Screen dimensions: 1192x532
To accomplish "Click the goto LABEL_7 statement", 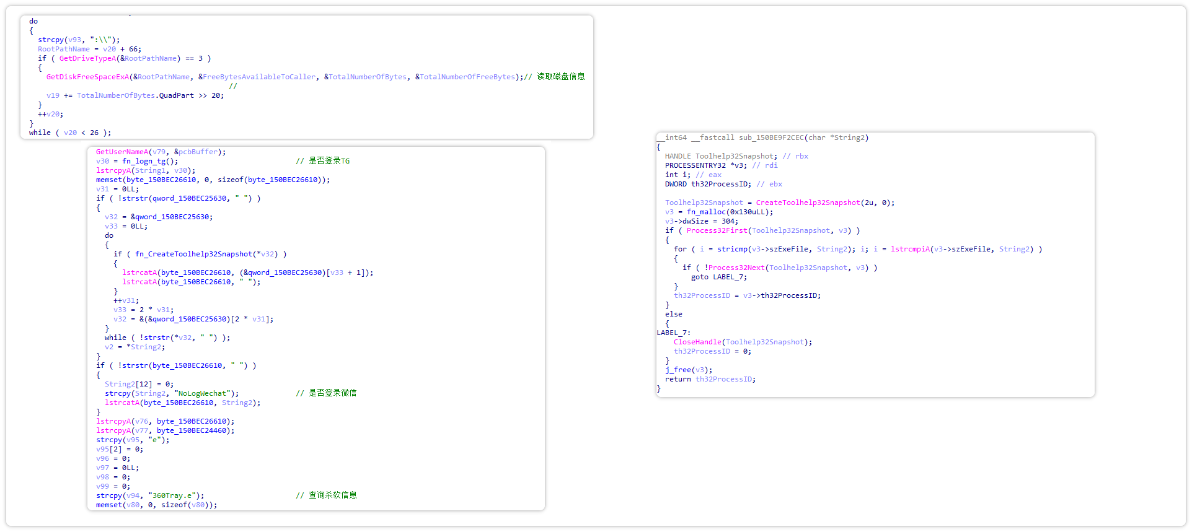I will [718, 277].
